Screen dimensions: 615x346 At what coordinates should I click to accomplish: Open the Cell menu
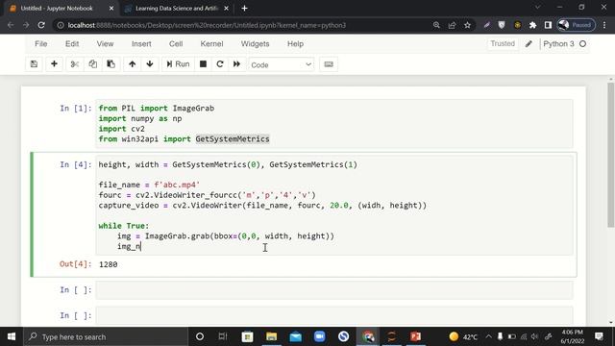coord(176,44)
